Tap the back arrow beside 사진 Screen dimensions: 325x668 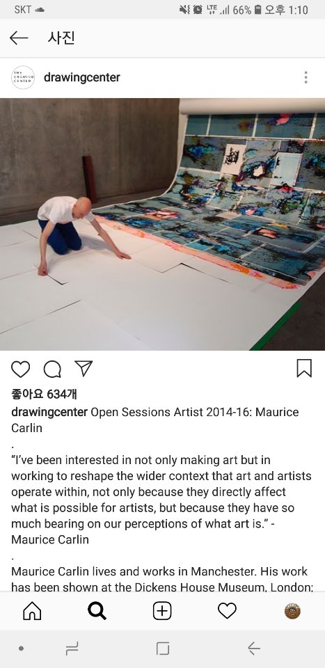point(19,38)
